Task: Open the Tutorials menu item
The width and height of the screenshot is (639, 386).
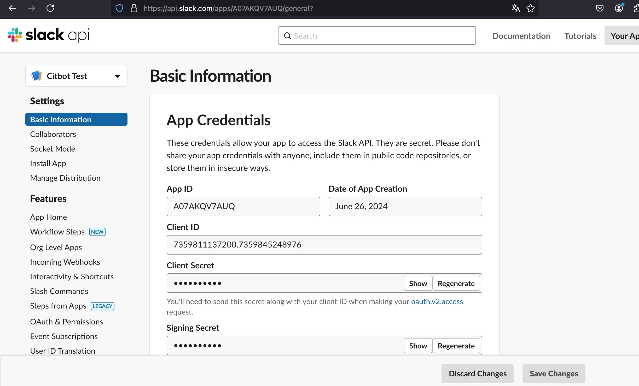Action: click(580, 36)
